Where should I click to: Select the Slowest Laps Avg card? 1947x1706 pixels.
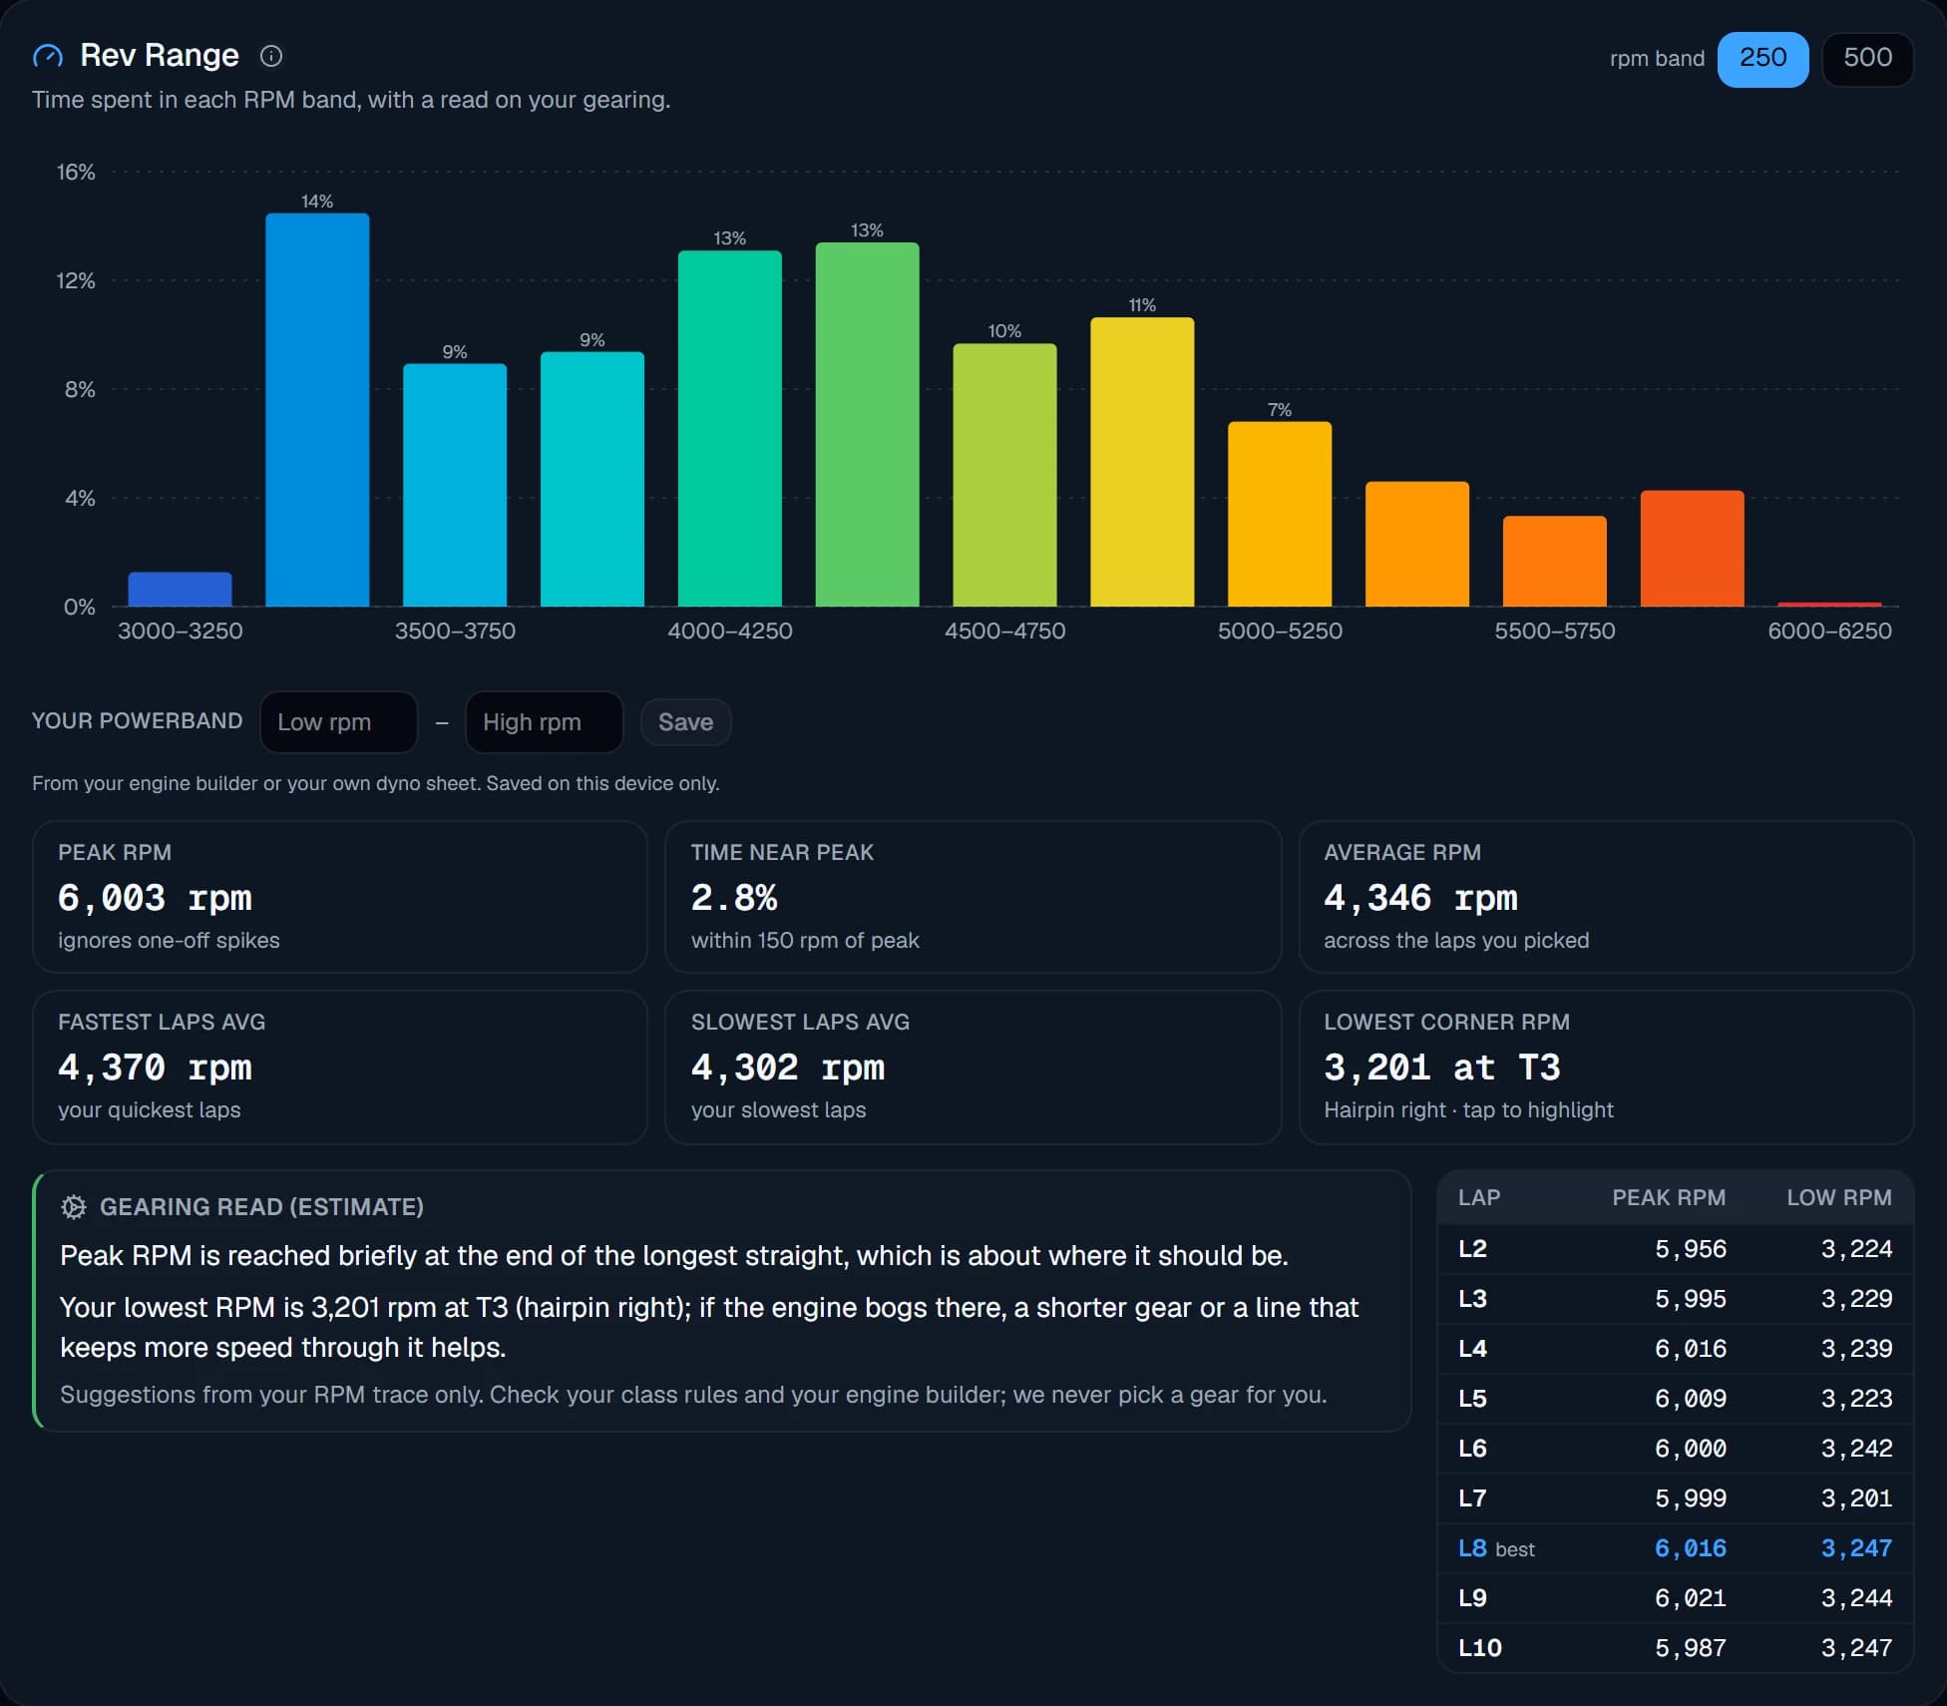pyautogui.click(x=973, y=1066)
